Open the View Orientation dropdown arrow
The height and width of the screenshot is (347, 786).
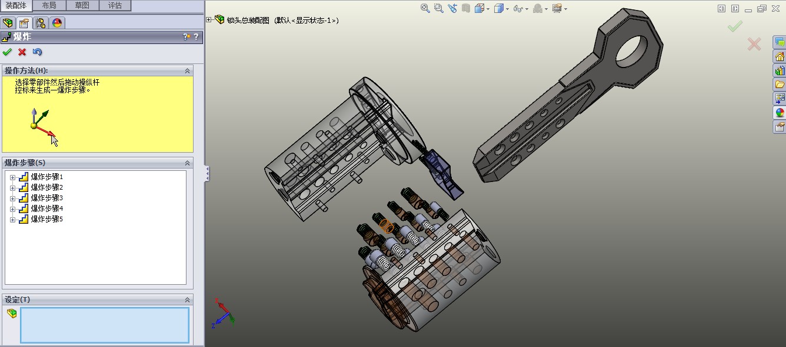(x=488, y=9)
